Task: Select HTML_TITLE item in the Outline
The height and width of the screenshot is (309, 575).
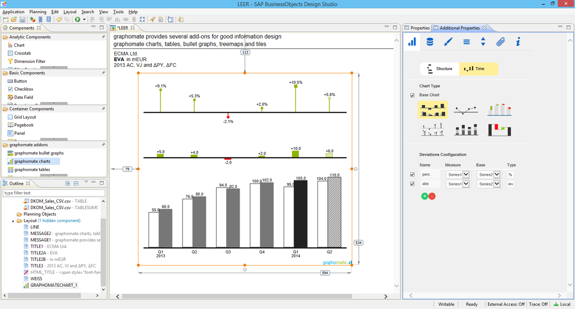Action: click(x=62, y=272)
